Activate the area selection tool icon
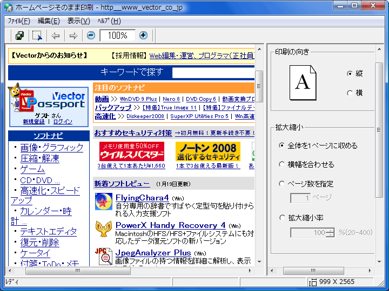Image resolution: width=389 pixels, height=291 pixels. (37, 36)
